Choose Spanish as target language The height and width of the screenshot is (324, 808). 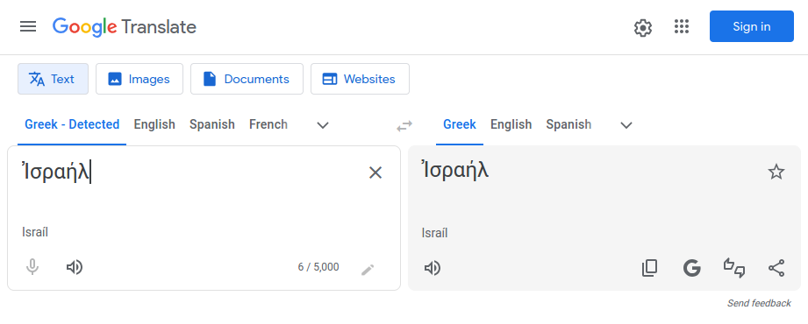(568, 124)
